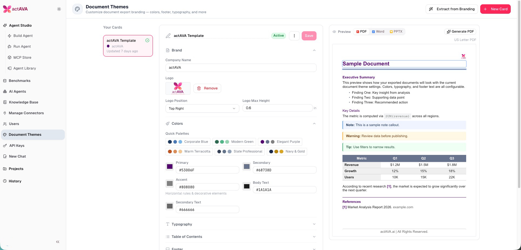Click the MCP Store cube icon

(x=9, y=57)
